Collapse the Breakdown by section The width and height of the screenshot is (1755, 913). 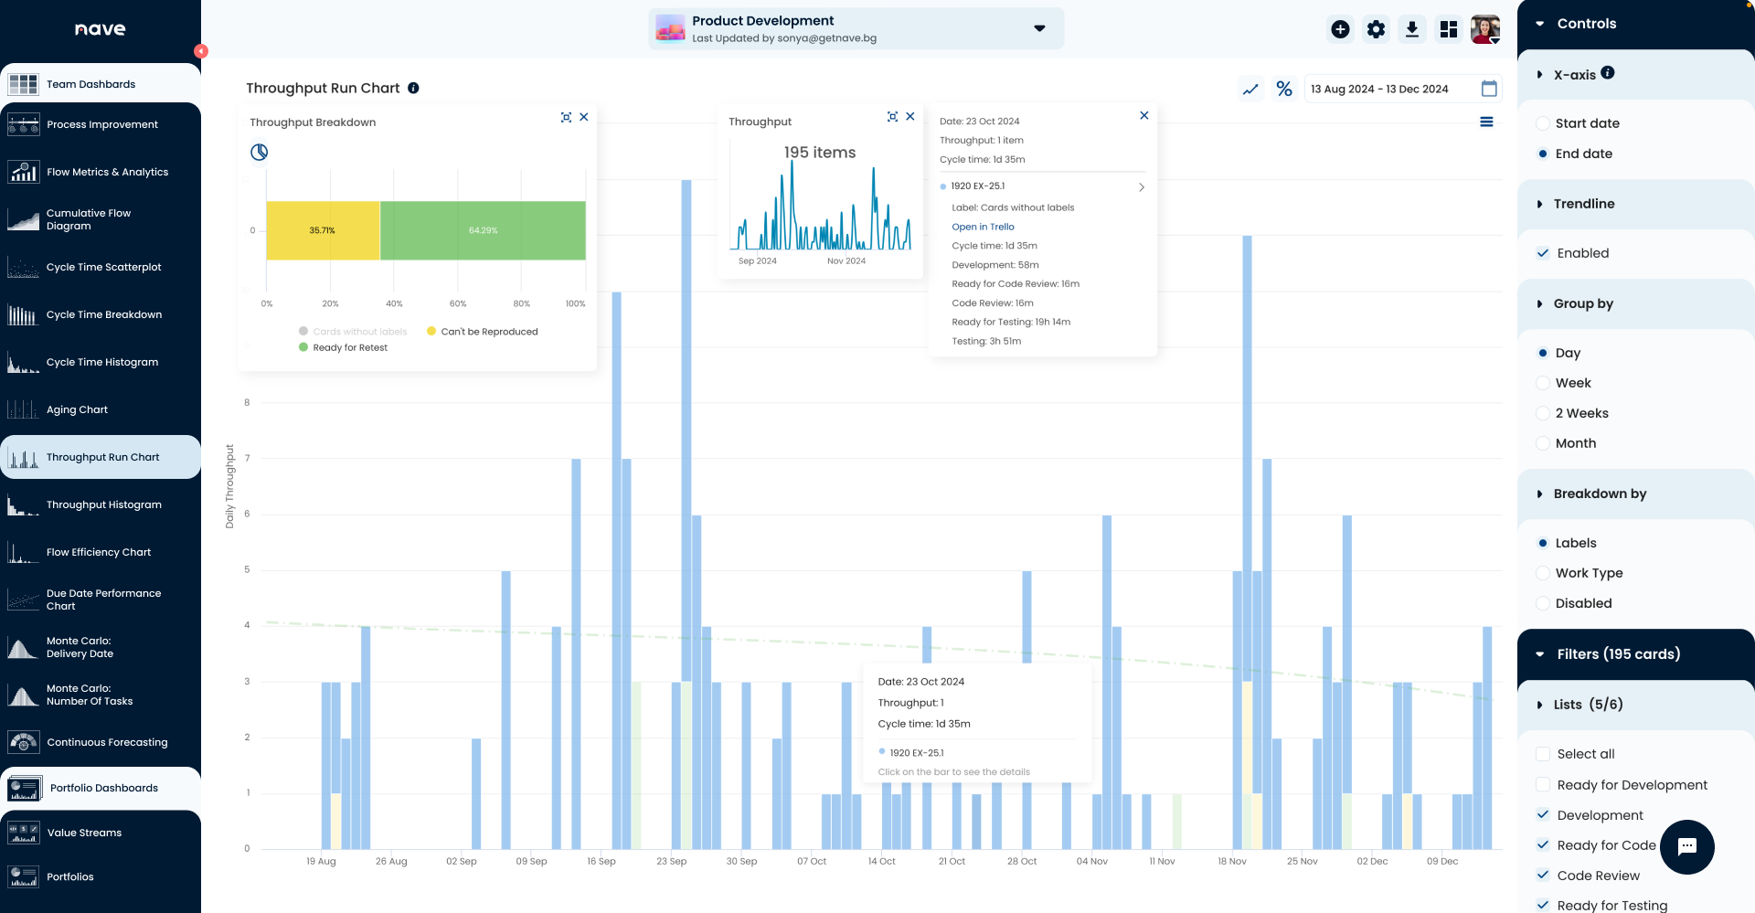tap(1540, 494)
